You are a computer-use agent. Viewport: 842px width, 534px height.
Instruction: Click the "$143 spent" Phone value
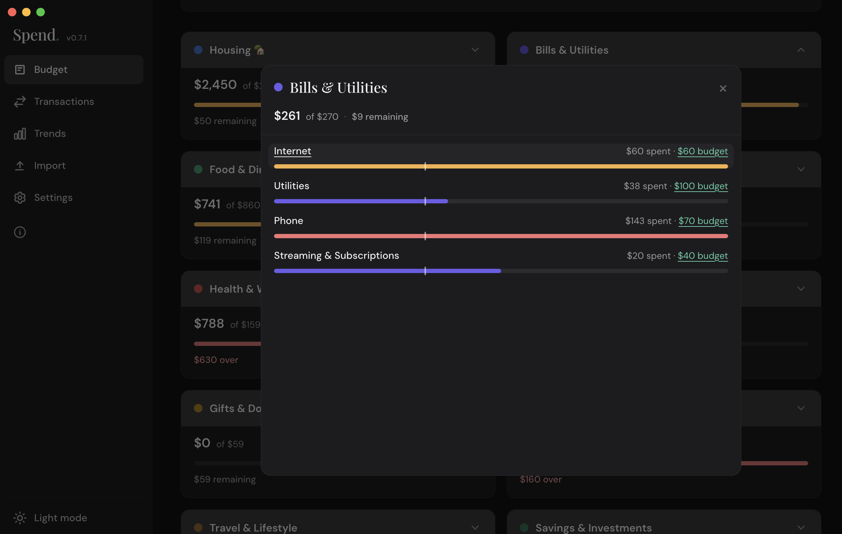coord(648,221)
